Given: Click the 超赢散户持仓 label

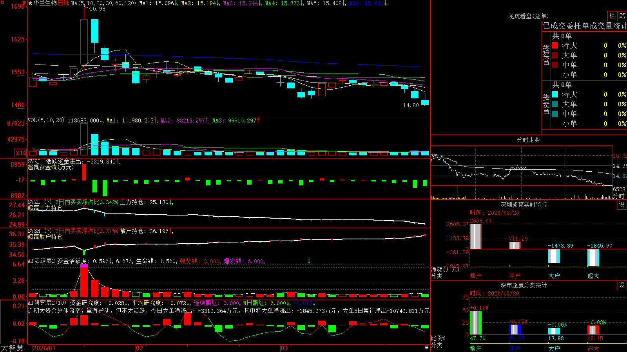Looking at the screenshot, I should click(x=45, y=237).
